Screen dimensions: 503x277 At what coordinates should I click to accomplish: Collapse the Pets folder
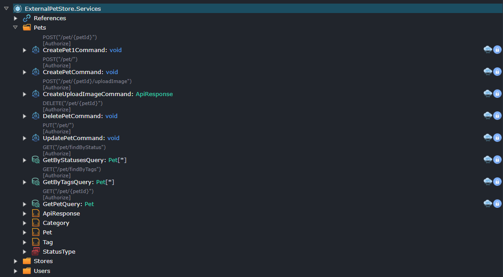[x=15, y=27]
